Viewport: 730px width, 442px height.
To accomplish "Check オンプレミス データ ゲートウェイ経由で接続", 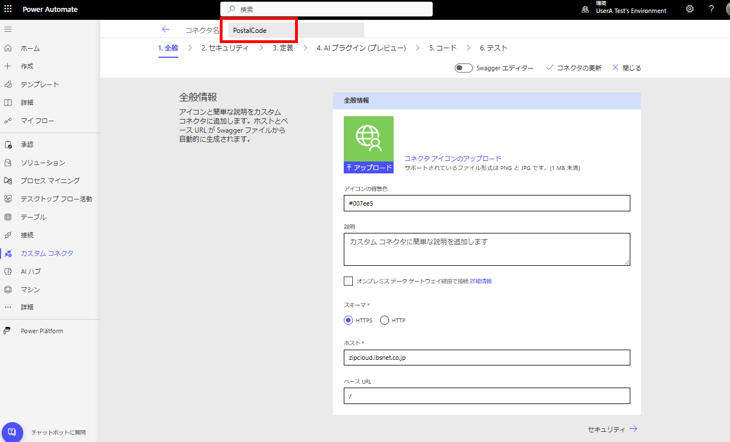I will pos(349,280).
